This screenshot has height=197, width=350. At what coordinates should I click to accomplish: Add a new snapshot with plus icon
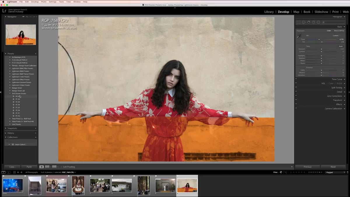click(36, 128)
